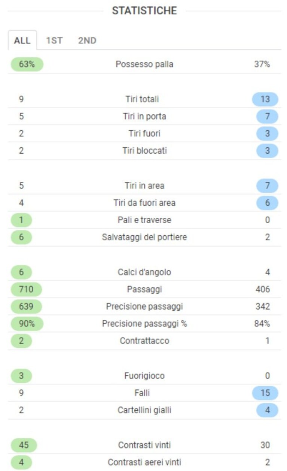The image size is (287, 471).
Task: Select the Salvataggi del portiere label
Action: pos(144,237)
